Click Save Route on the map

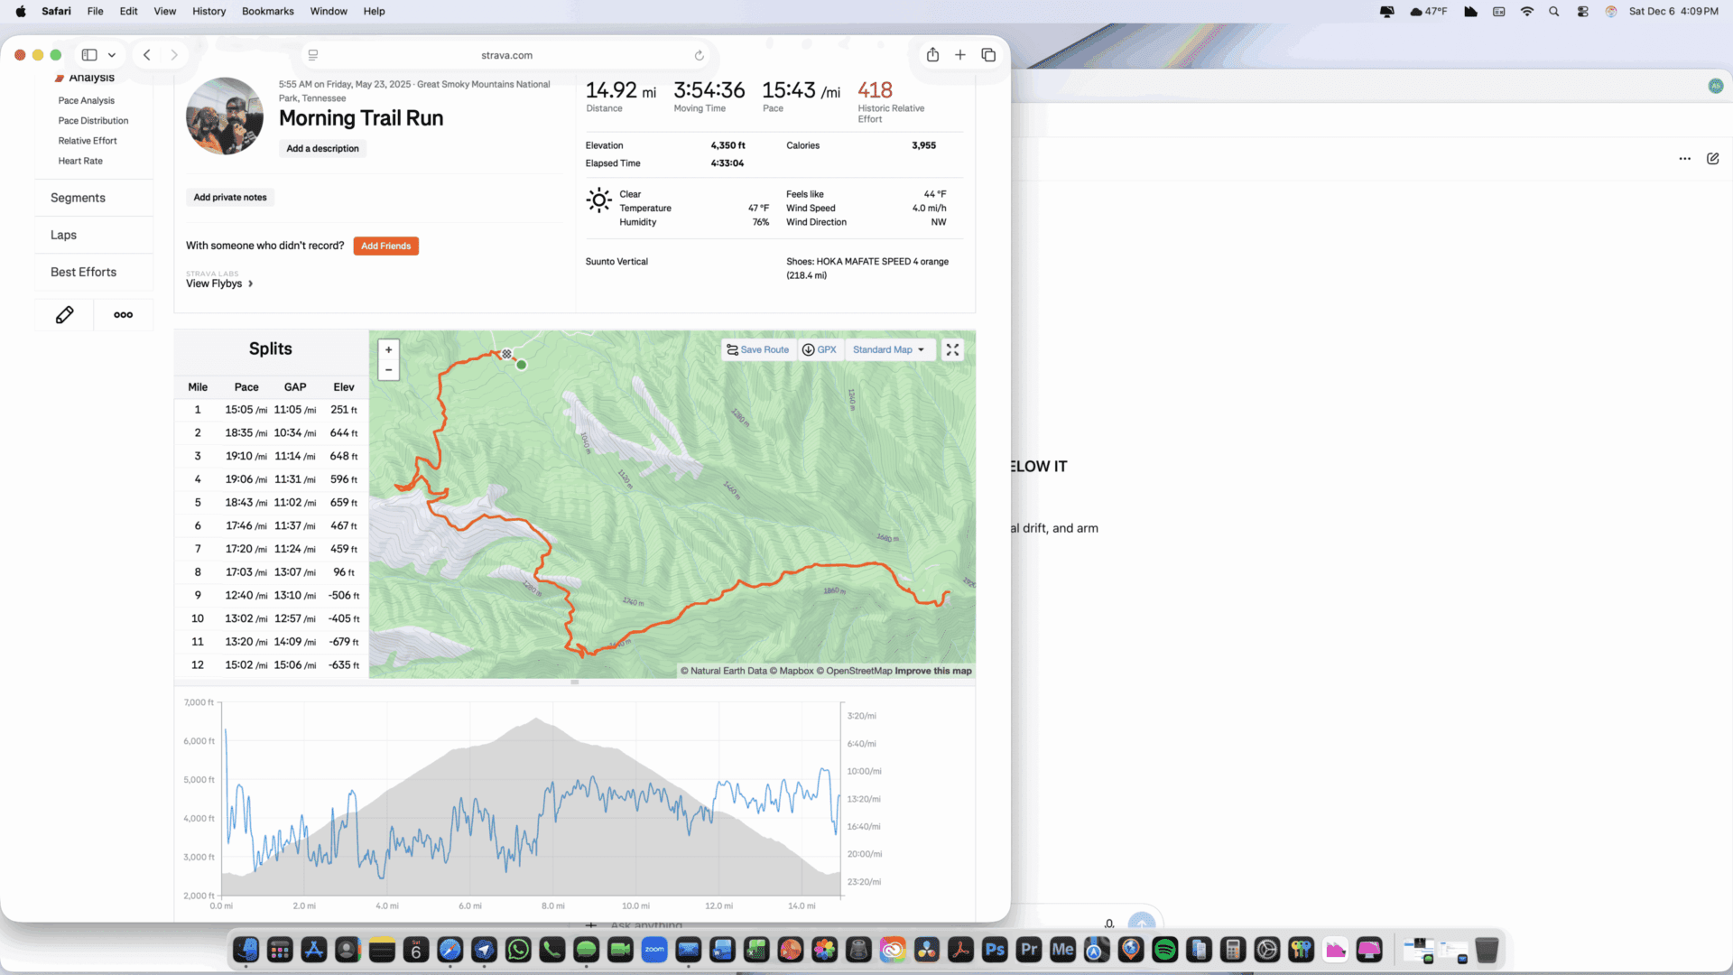click(758, 350)
